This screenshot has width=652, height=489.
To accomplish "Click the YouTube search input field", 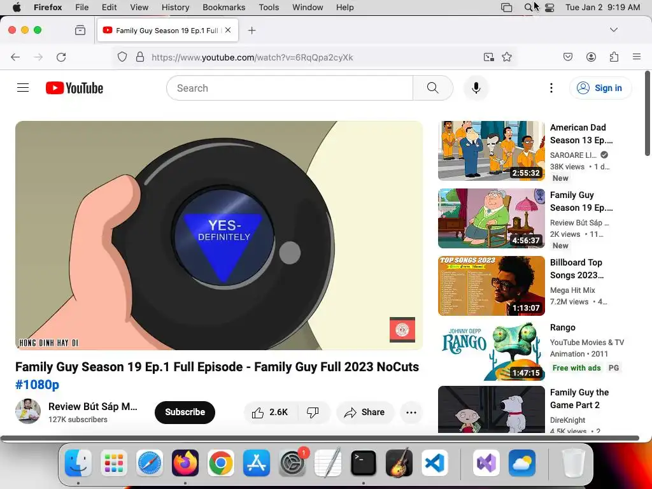I will click(290, 88).
